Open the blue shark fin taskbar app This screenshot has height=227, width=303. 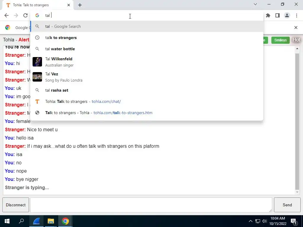[36, 221]
